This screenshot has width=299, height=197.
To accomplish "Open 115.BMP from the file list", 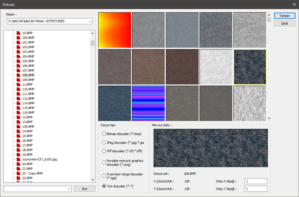I will point(28,108).
